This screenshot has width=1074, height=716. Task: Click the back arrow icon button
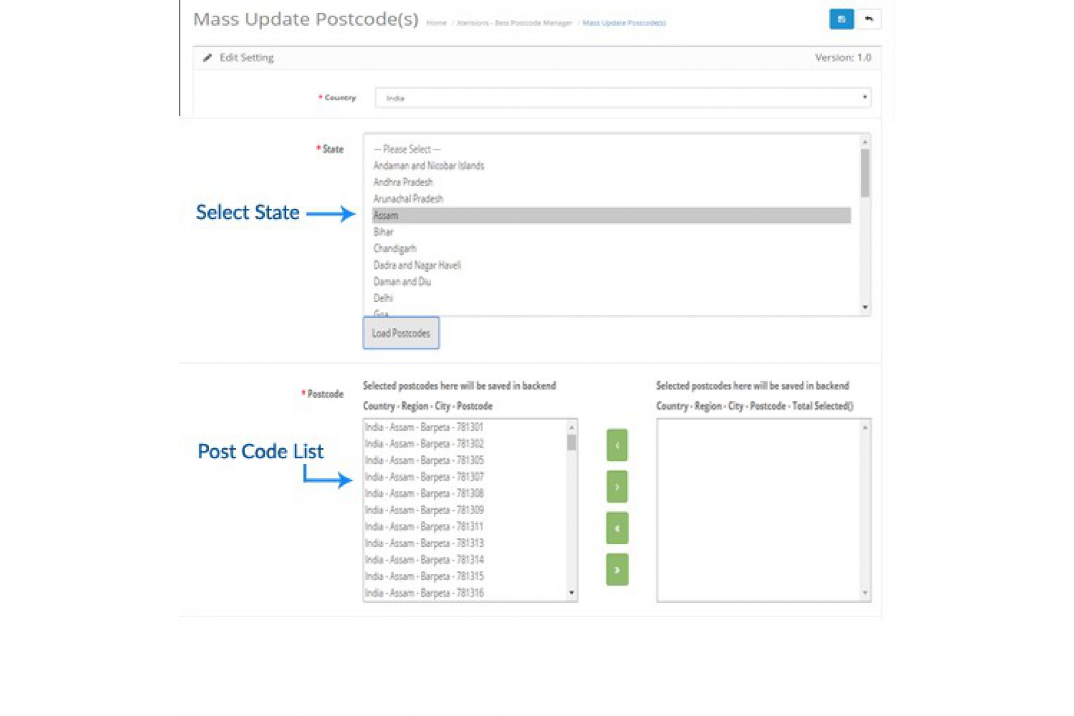point(868,19)
